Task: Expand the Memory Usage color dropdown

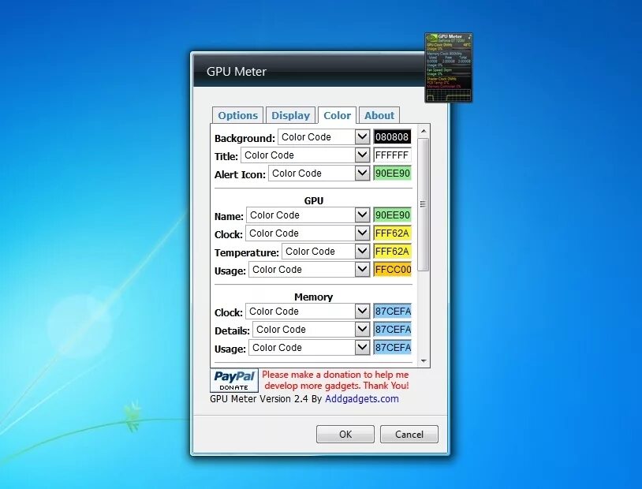Action: [x=309, y=347]
